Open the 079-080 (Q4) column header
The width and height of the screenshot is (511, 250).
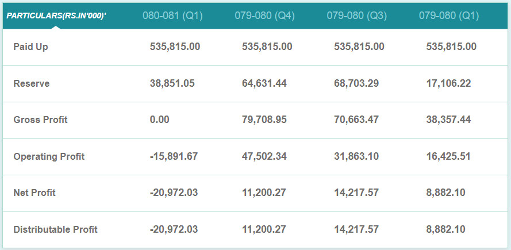click(264, 16)
